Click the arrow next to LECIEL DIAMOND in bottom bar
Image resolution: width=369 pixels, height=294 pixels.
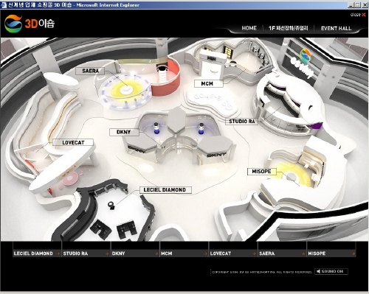[58, 253]
